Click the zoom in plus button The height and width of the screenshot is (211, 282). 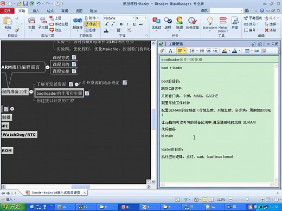[x=262, y=200]
